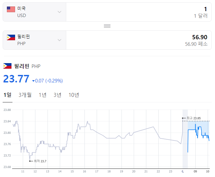Click the 23.88 y-axis label
The height and width of the screenshot is (177, 215).
point(7,110)
